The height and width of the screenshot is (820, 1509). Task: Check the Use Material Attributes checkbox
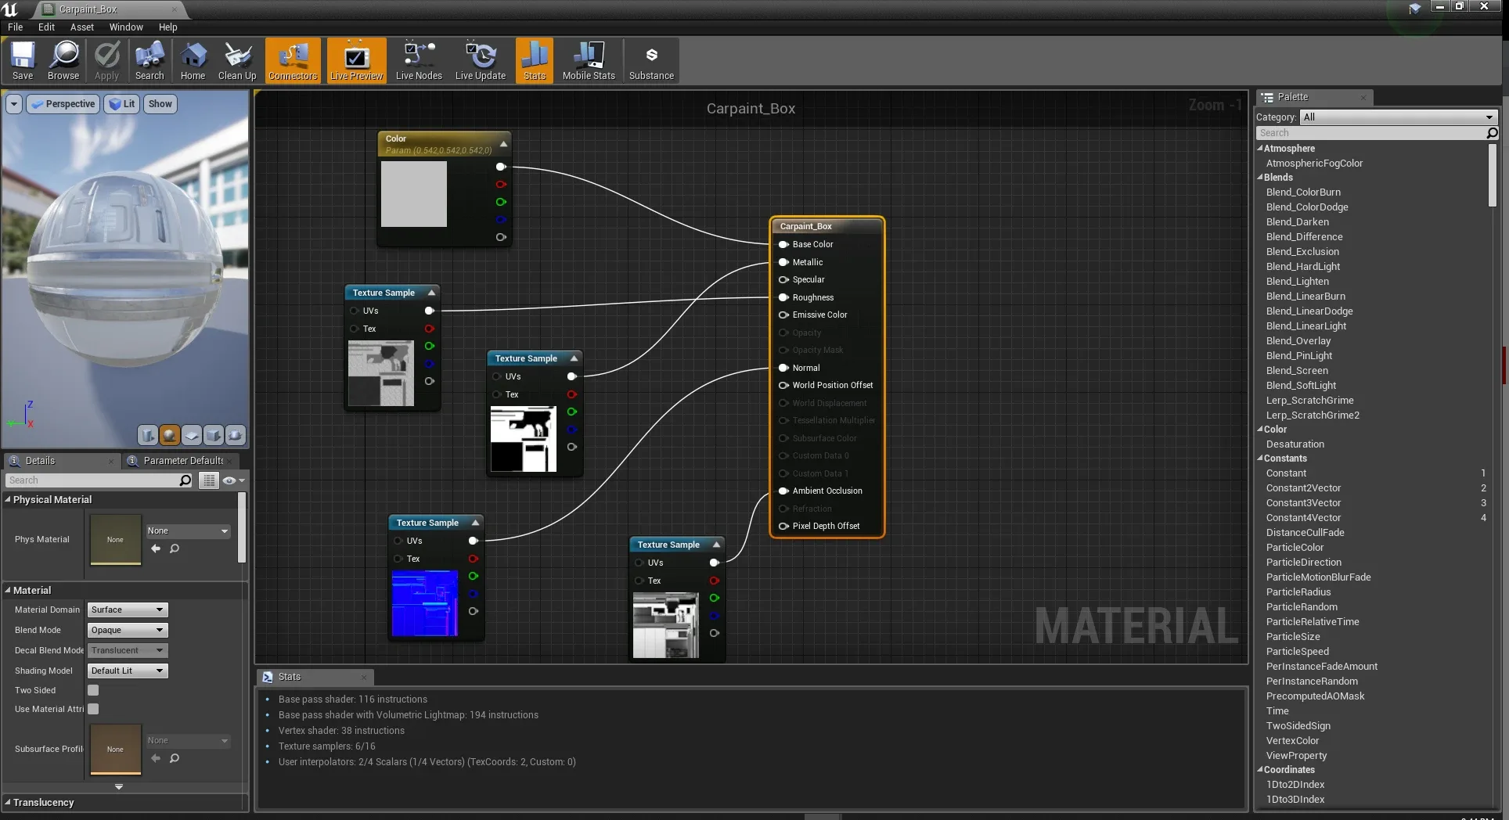click(93, 709)
